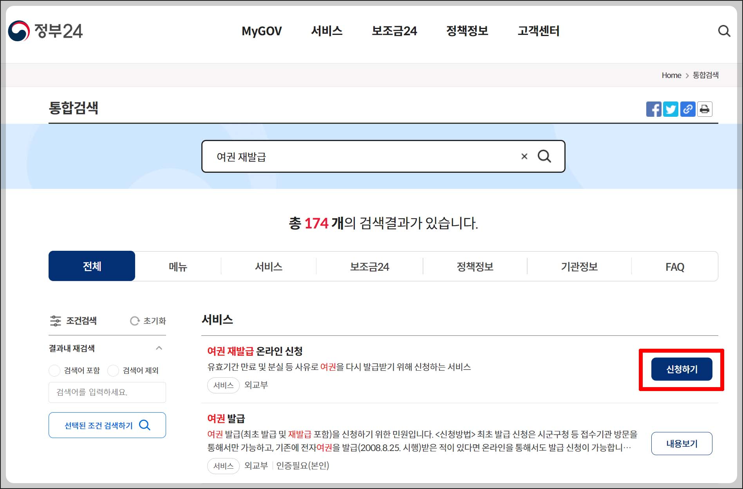This screenshot has height=489, width=743.
Task: Collapse the 결과내 재검색 section
Action: [159, 348]
